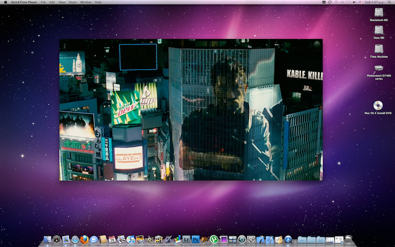Click Time Machine status menu icon
This screenshot has height=247, width=395.
[x=336, y=2]
